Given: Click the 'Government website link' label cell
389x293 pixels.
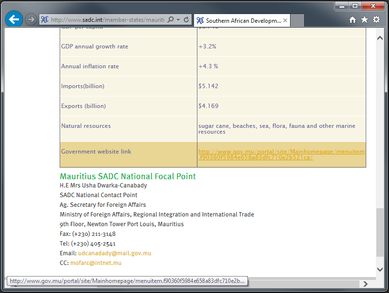Looking at the screenshot, I should 129,154.
